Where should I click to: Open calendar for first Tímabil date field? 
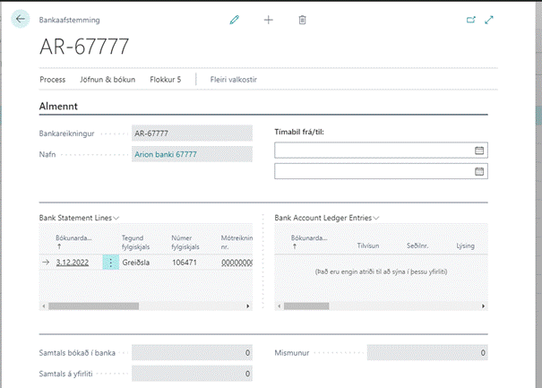(479, 150)
